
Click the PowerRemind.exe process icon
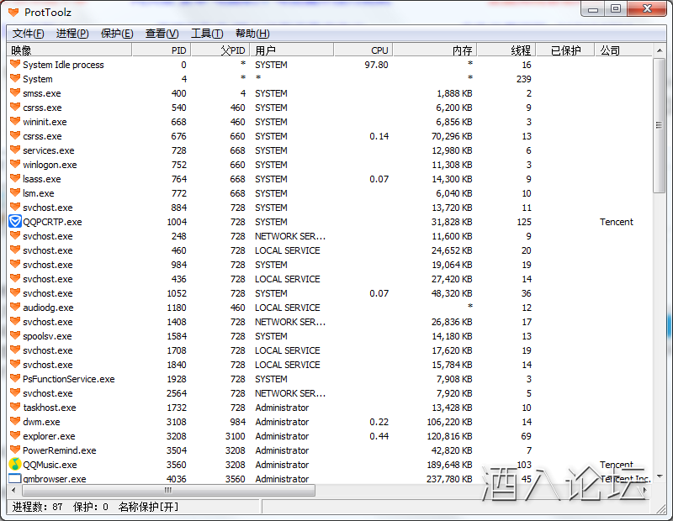pos(14,450)
